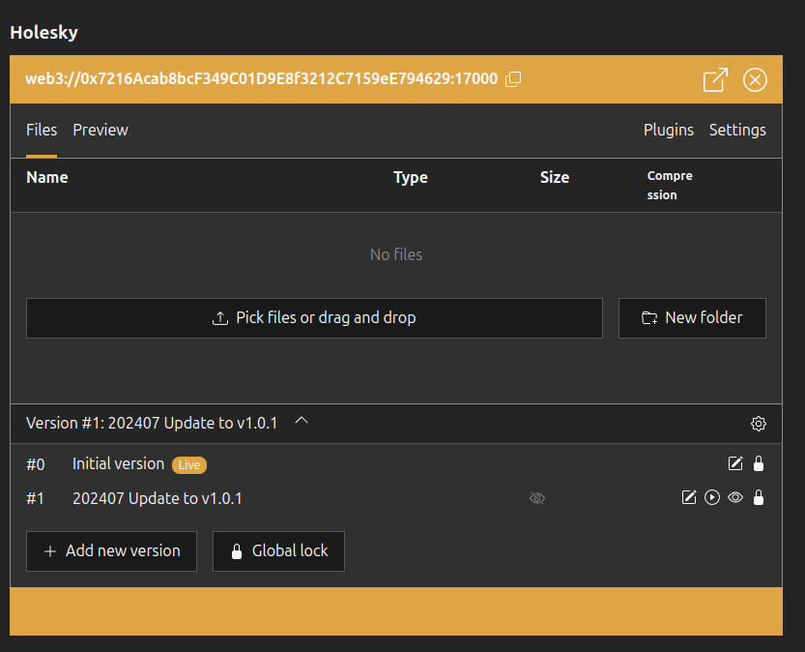Click the Compression column header

coord(670,185)
